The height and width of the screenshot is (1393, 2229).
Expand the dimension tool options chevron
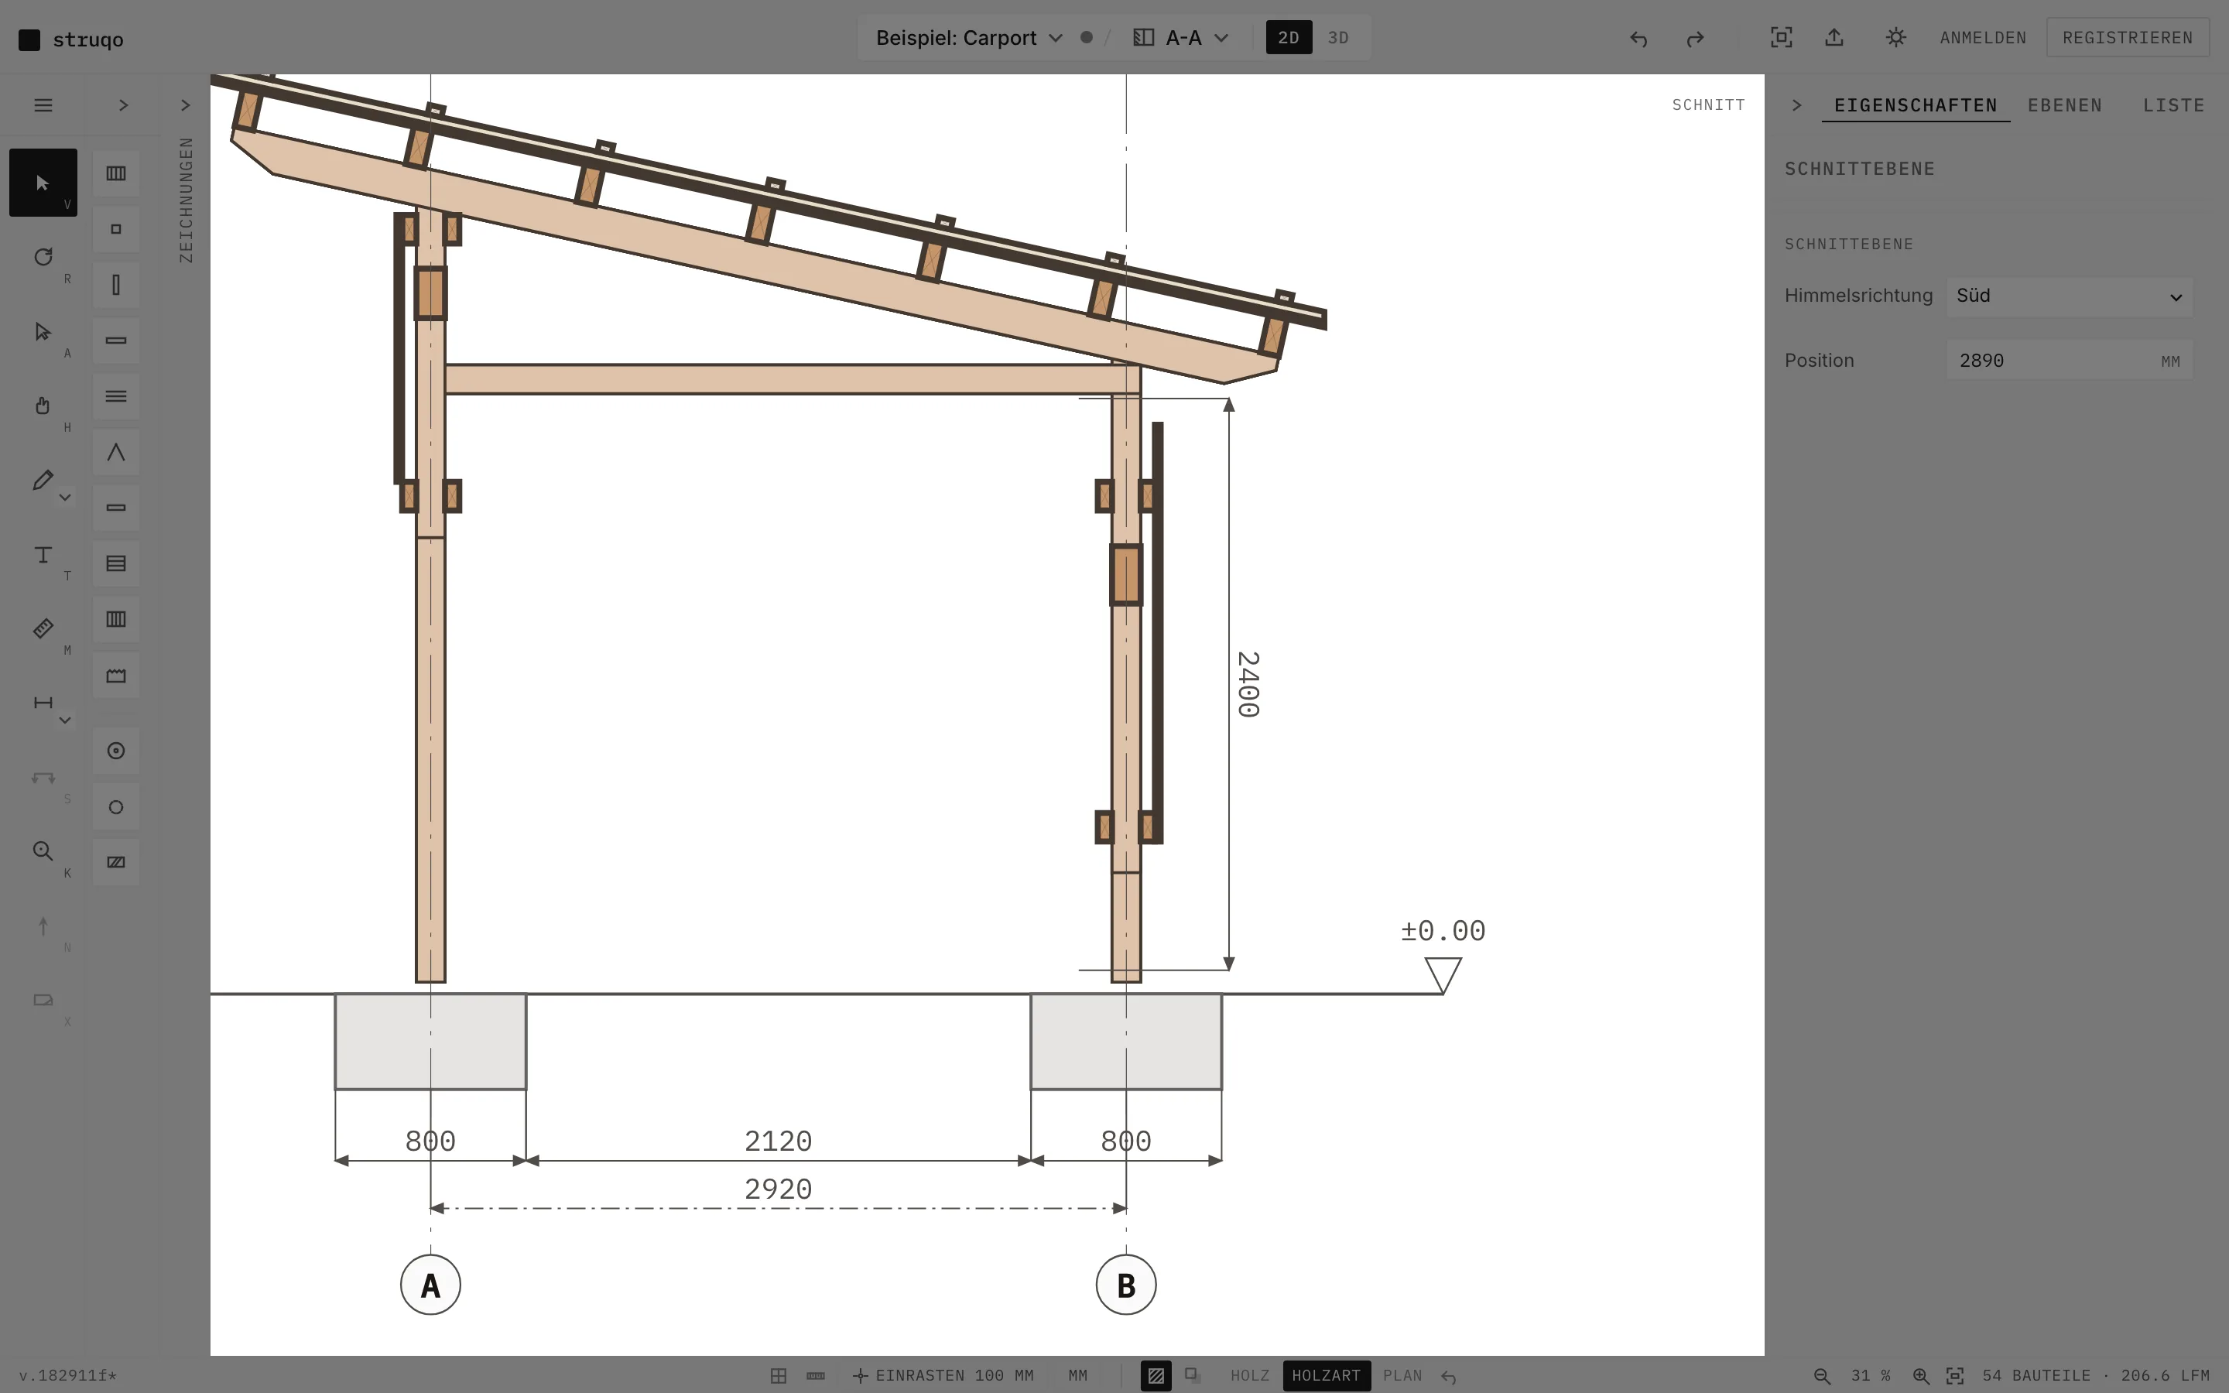[64, 720]
